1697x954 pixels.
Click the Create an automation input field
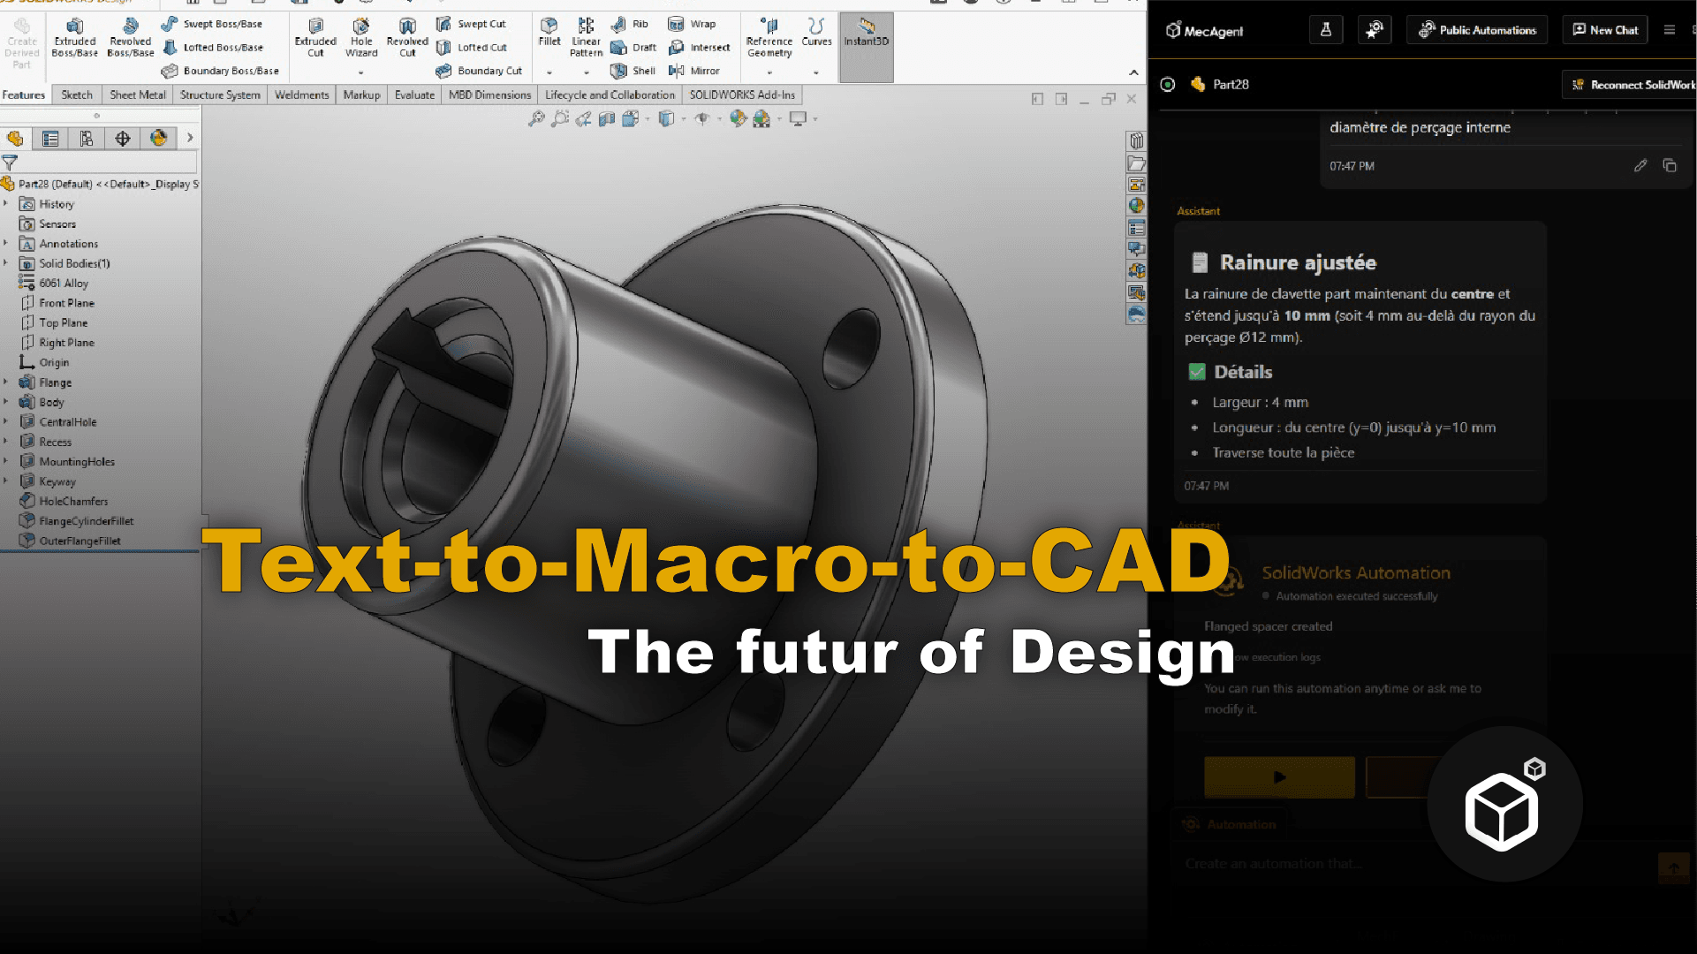click(1413, 864)
